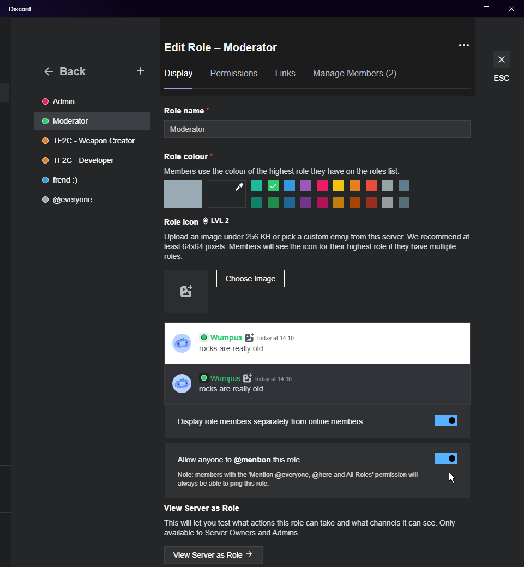Choose the dark teal colour swatch
The width and height of the screenshot is (524, 567).
(x=257, y=202)
